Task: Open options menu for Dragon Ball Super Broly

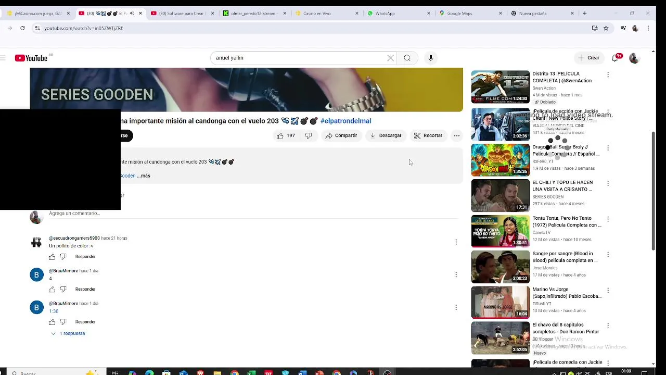Action: [x=608, y=148]
